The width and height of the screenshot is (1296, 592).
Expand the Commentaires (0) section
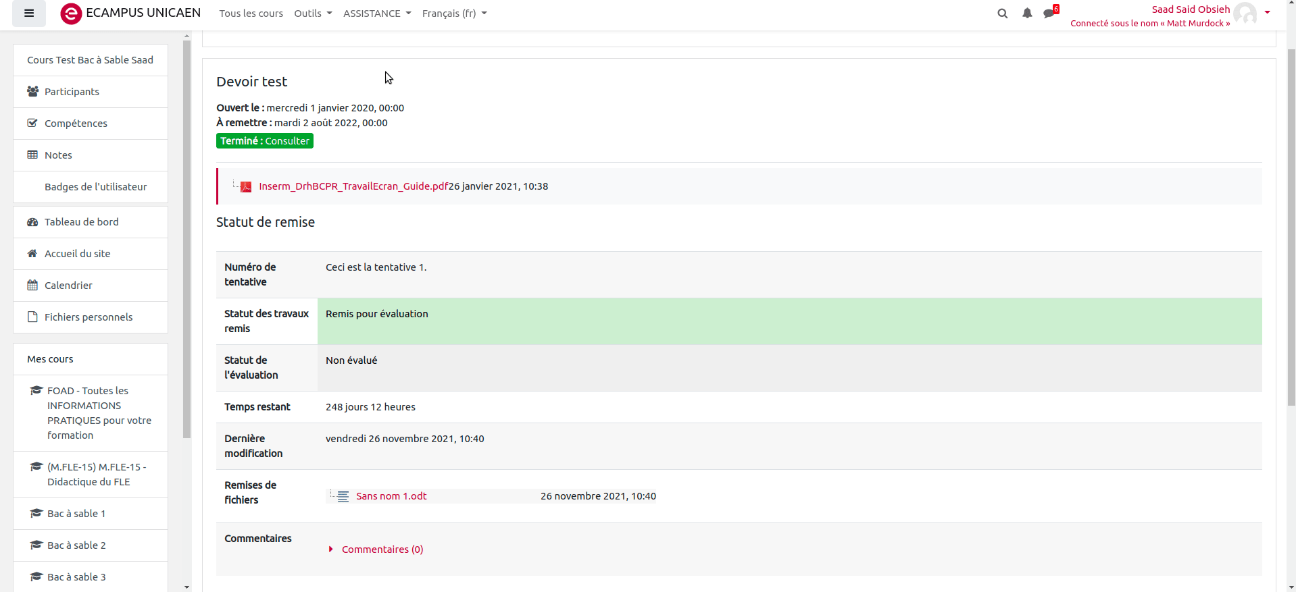pos(382,549)
